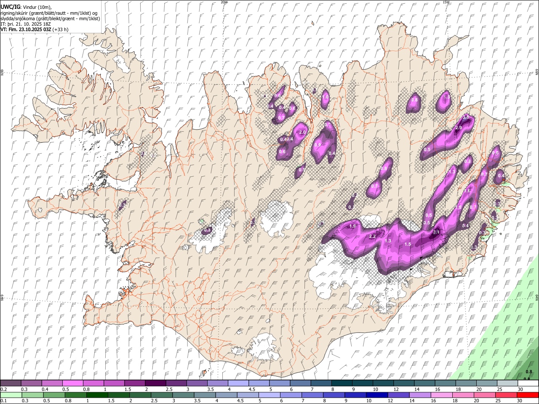The image size is (539, 404).
Task: Pick the bright magenta swatch between 0.5 and 0.8
Action: (x=72, y=383)
